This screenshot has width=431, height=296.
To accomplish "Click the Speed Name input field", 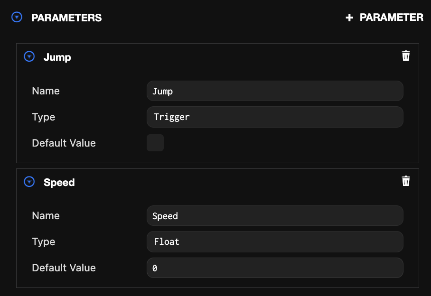I will [x=275, y=216].
